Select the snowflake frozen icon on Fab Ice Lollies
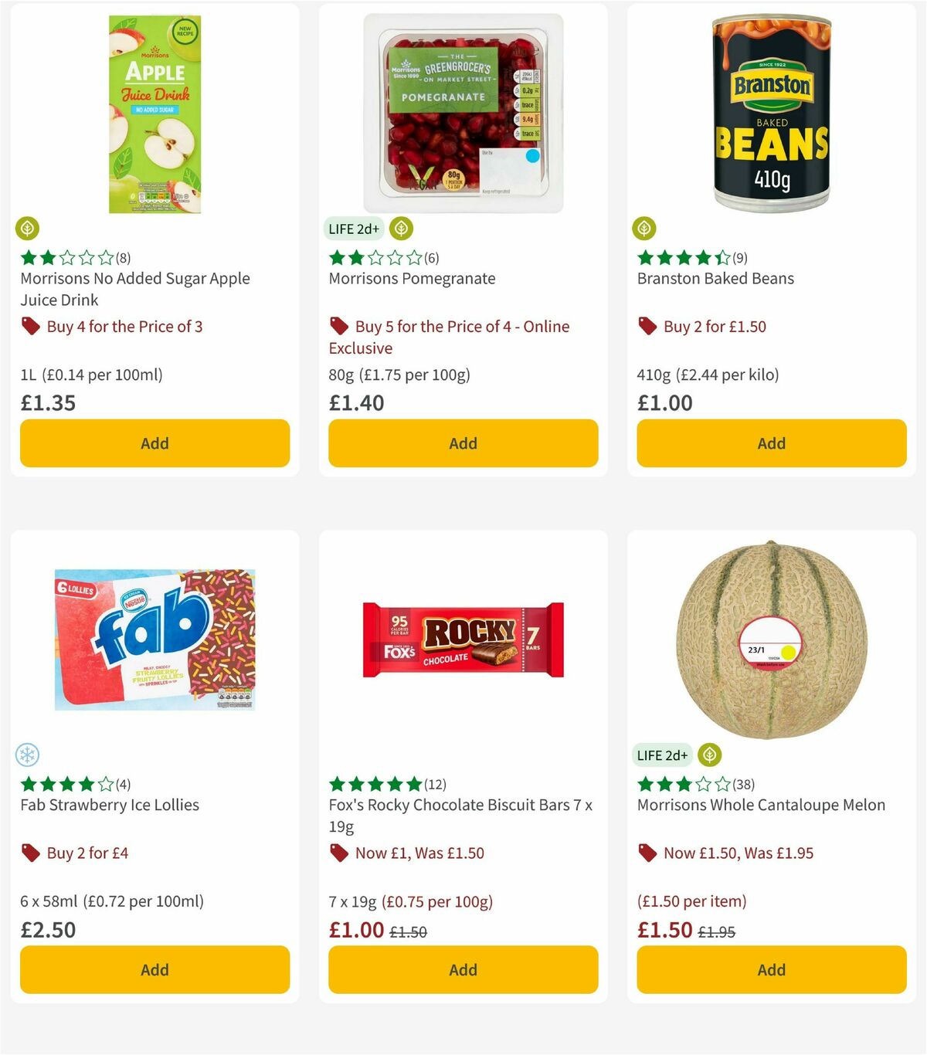 click(x=27, y=755)
